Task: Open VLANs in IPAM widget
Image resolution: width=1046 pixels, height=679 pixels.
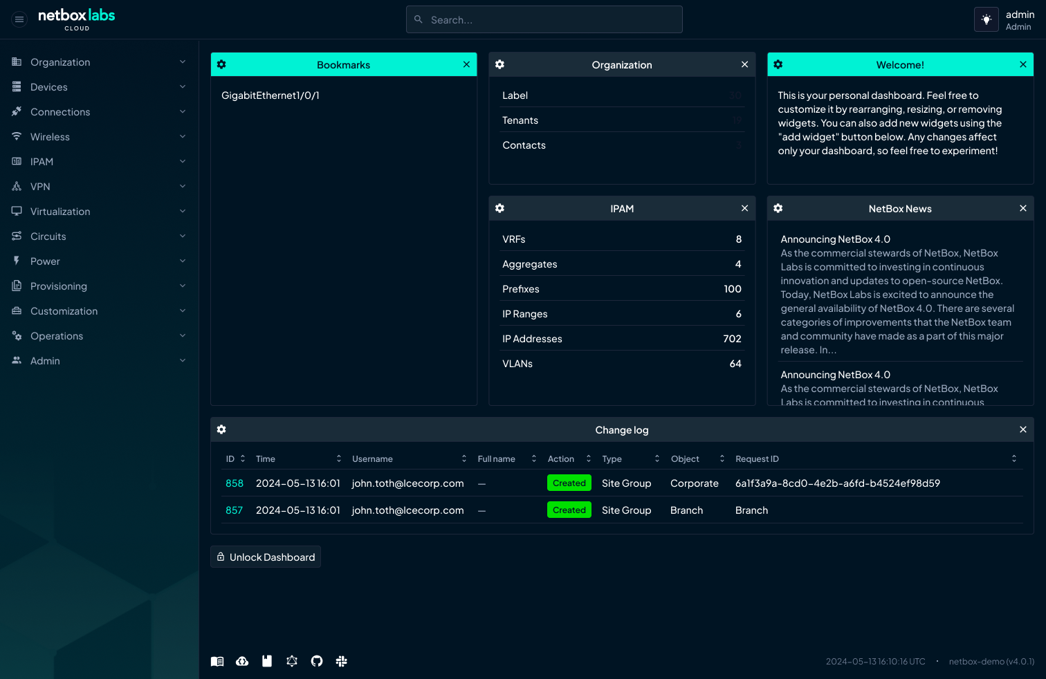Action: (x=622, y=364)
